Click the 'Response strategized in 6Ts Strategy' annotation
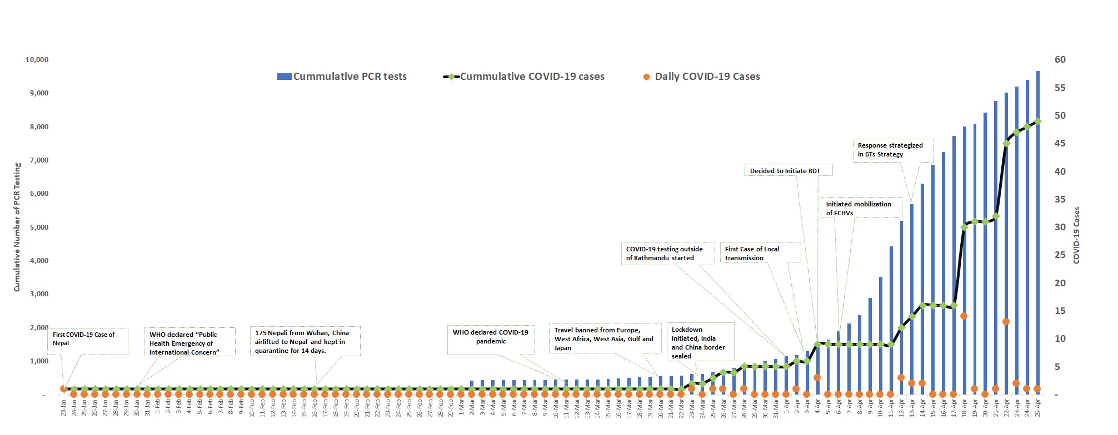Image resolution: width=1118 pixels, height=435 pixels. (890, 150)
